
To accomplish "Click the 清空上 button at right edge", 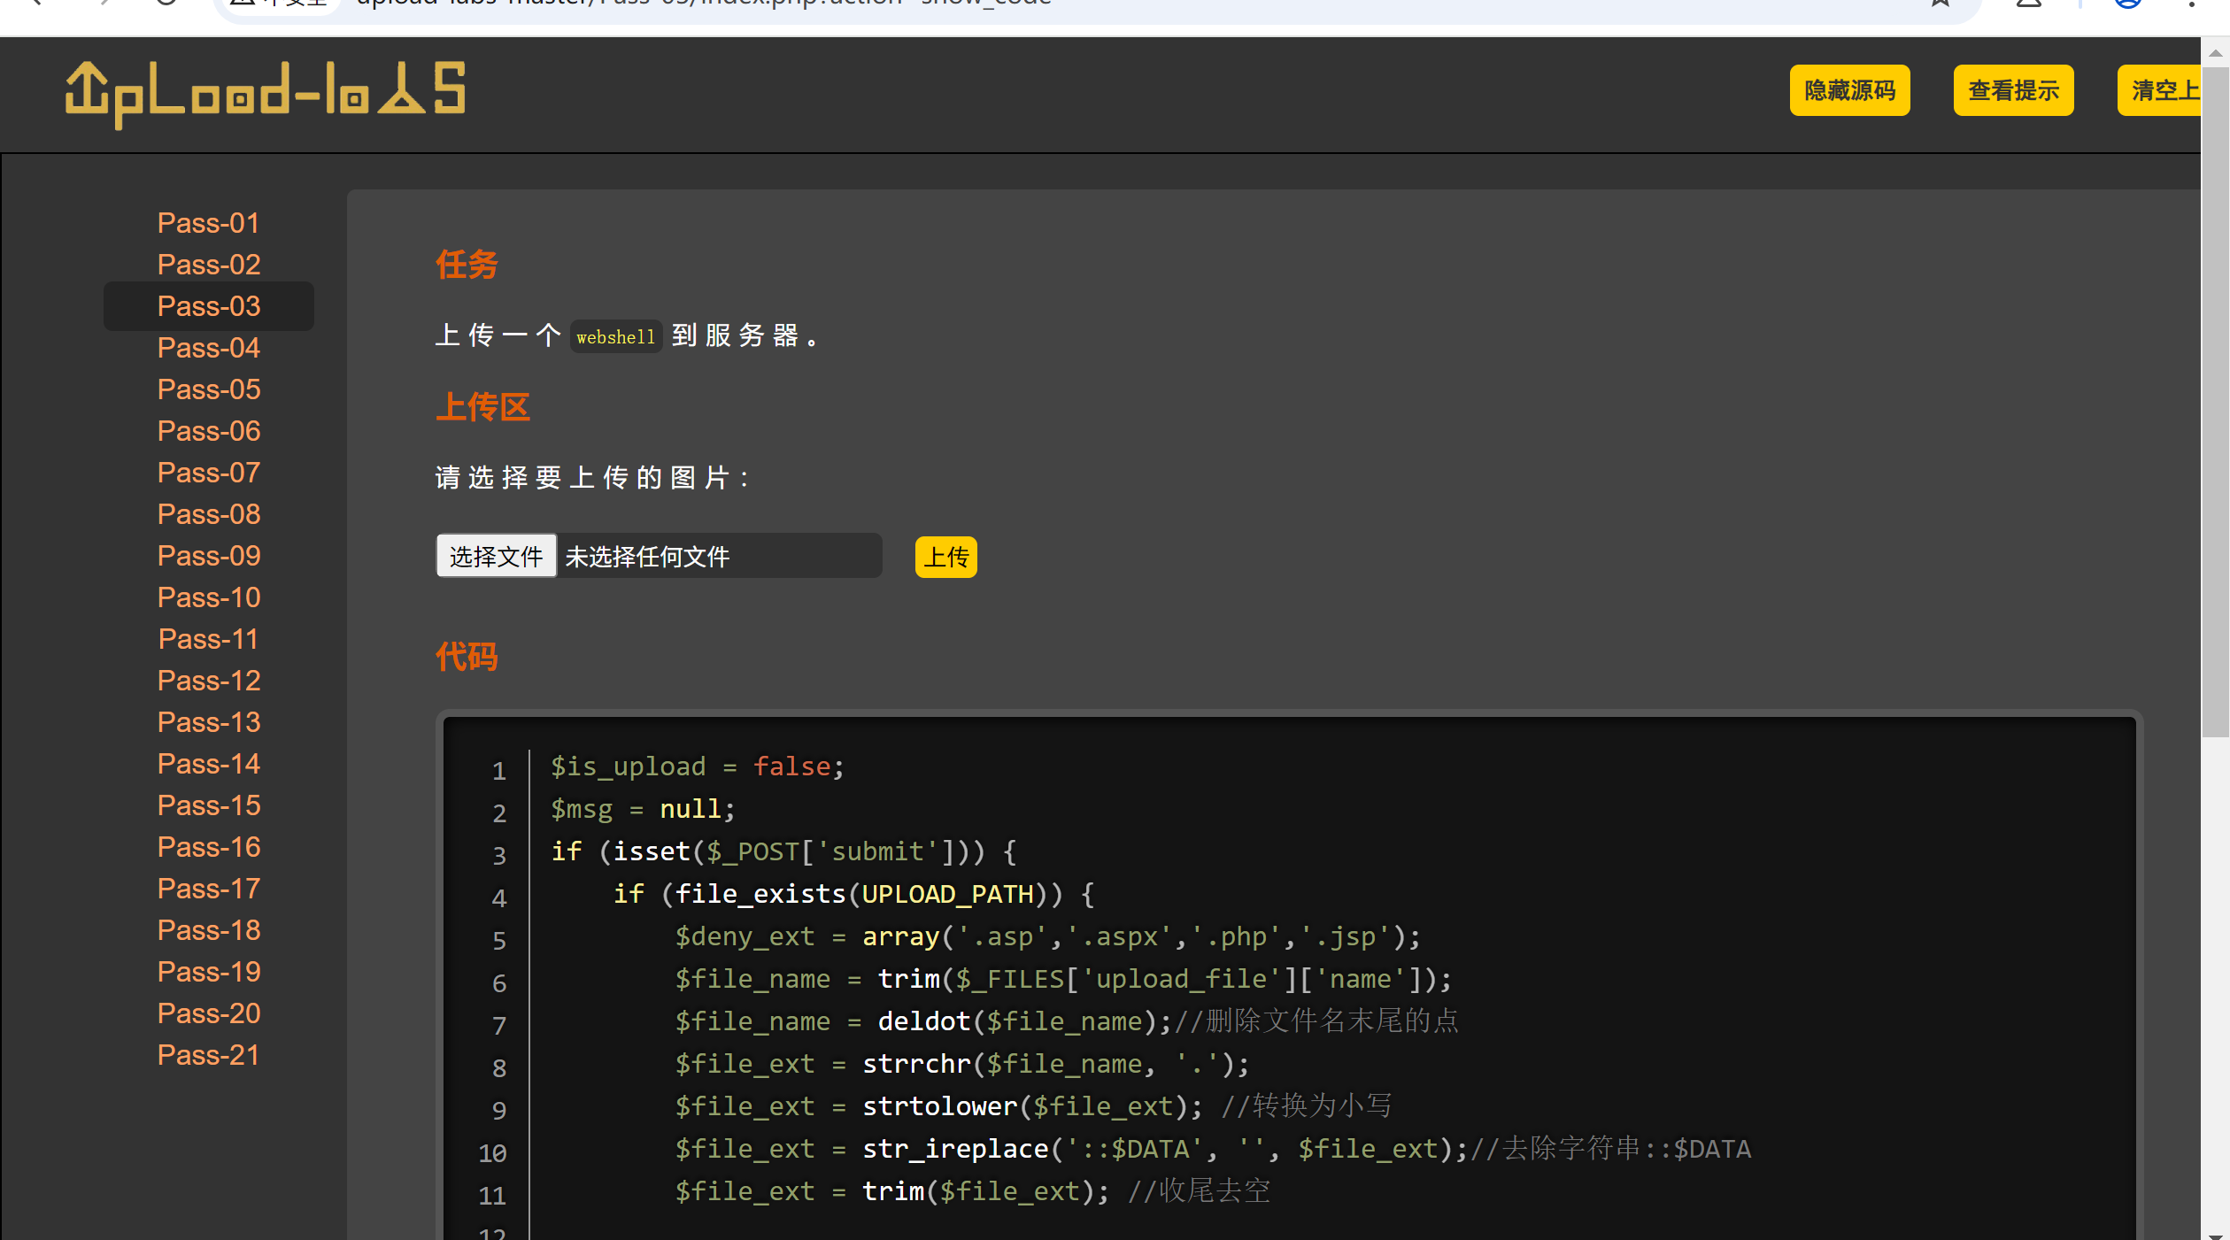I will point(2160,90).
